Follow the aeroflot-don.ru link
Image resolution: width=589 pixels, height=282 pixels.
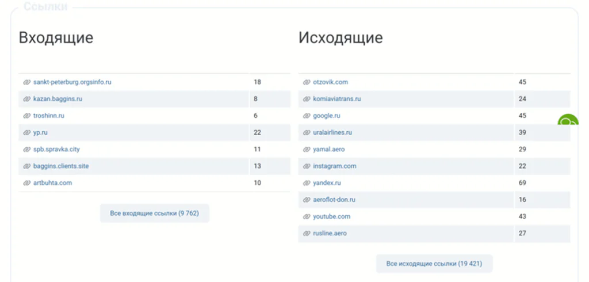click(x=334, y=200)
